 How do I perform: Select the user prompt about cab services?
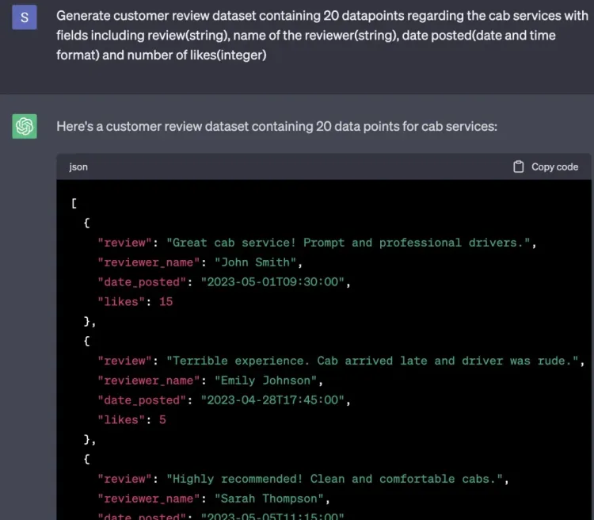pyautogui.click(x=306, y=36)
